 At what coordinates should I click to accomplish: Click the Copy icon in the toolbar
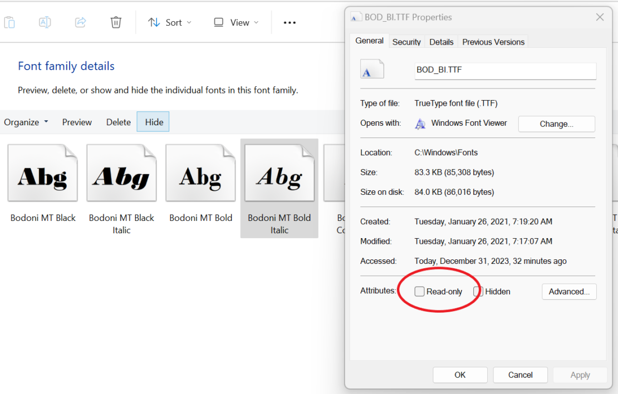9,22
